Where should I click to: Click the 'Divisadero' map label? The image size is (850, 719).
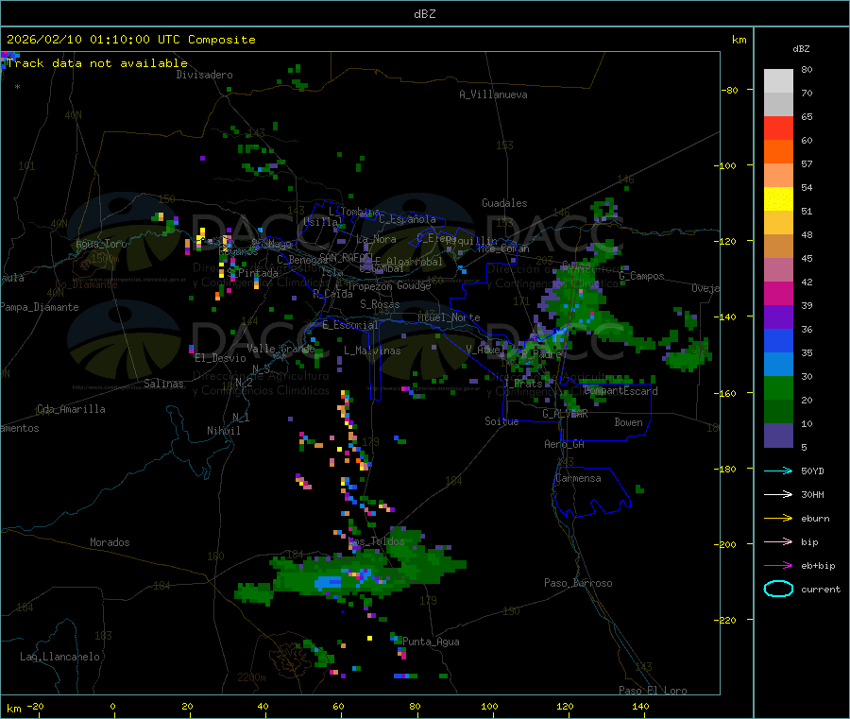[x=204, y=75]
